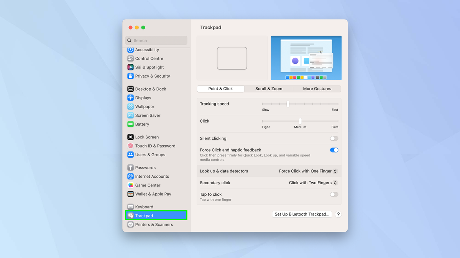
Task: Switch to the Scroll & Zoom tab
Action: coord(268,88)
